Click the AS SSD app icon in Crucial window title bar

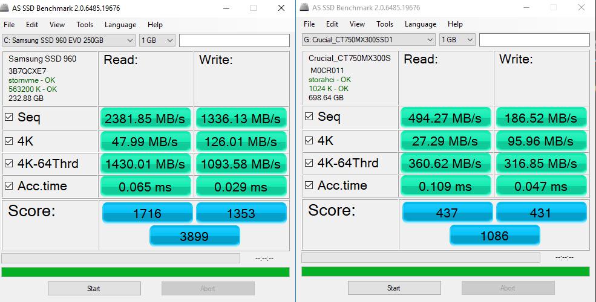[304, 8]
